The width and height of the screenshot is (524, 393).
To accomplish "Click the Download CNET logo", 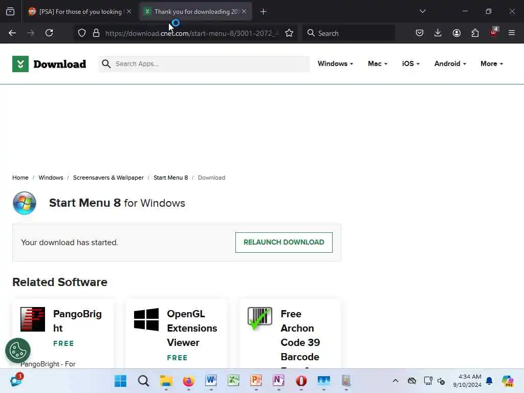I will tap(49, 64).
